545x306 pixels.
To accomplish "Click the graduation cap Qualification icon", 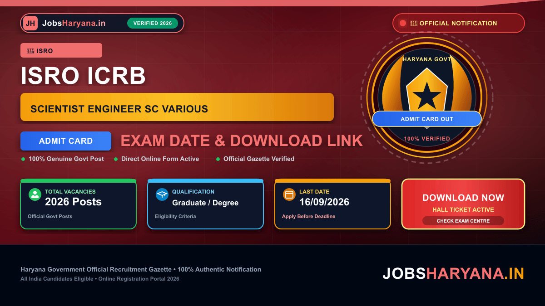I will 162,194.
